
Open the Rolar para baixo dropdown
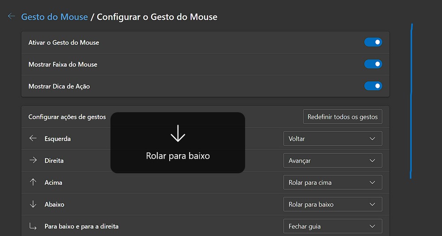[332, 204]
